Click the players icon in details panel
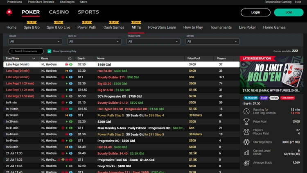Viewport: 307px width, 173px height. point(246,132)
